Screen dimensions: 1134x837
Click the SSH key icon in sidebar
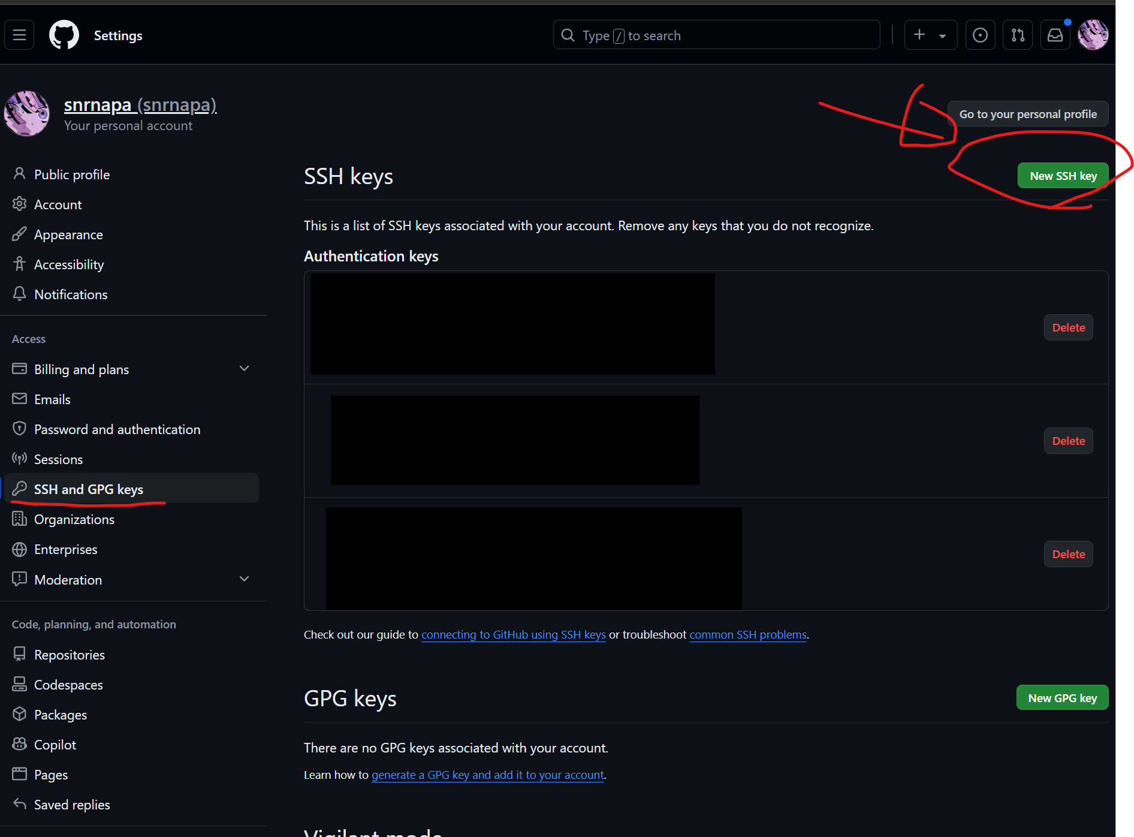pos(19,489)
